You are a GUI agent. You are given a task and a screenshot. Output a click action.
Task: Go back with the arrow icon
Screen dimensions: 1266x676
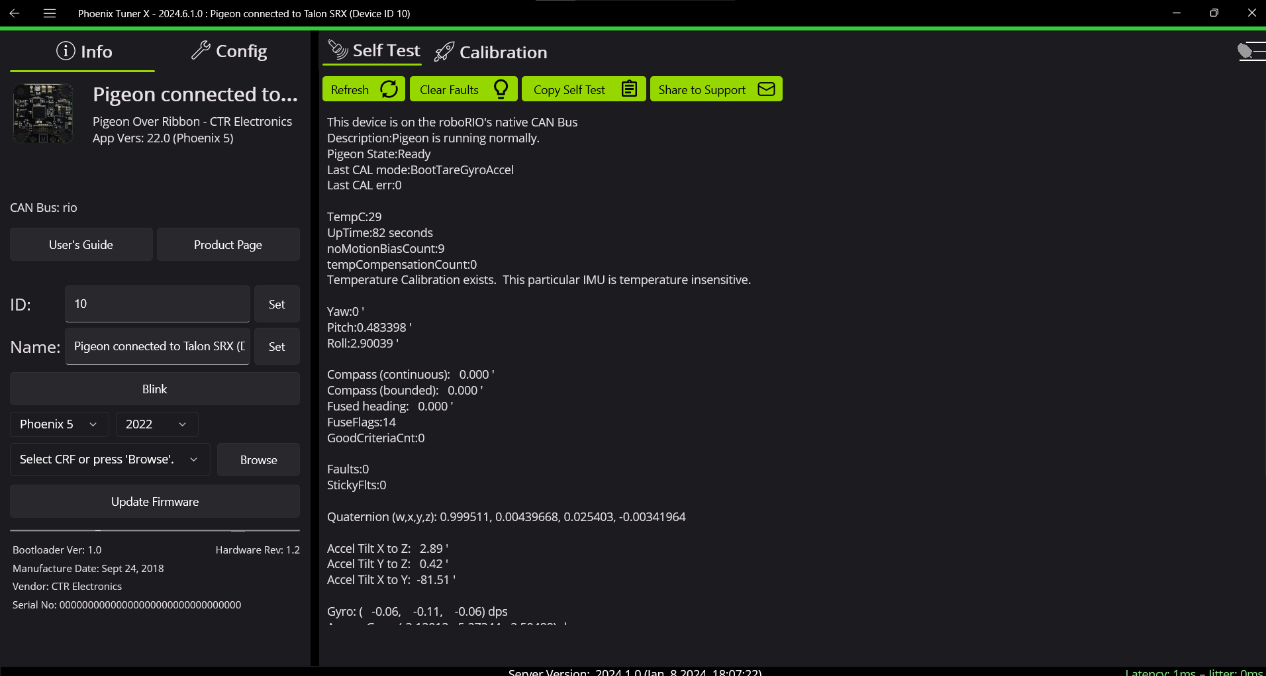coord(15,13)
